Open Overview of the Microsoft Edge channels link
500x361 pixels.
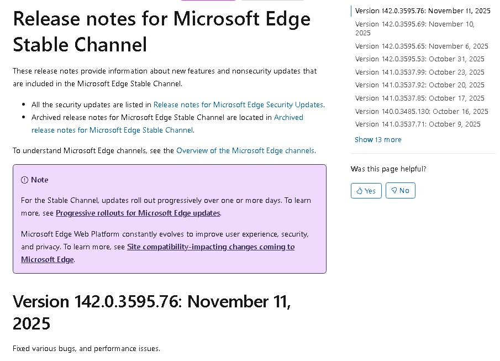[245, 150]
